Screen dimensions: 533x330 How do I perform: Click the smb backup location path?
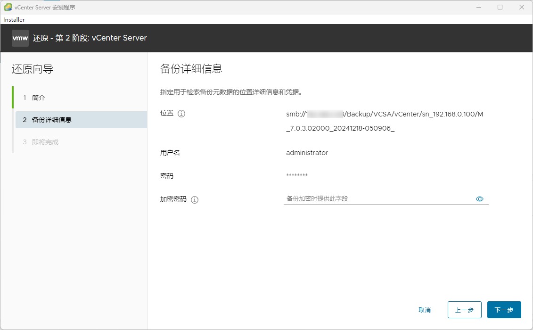(385, 121)
